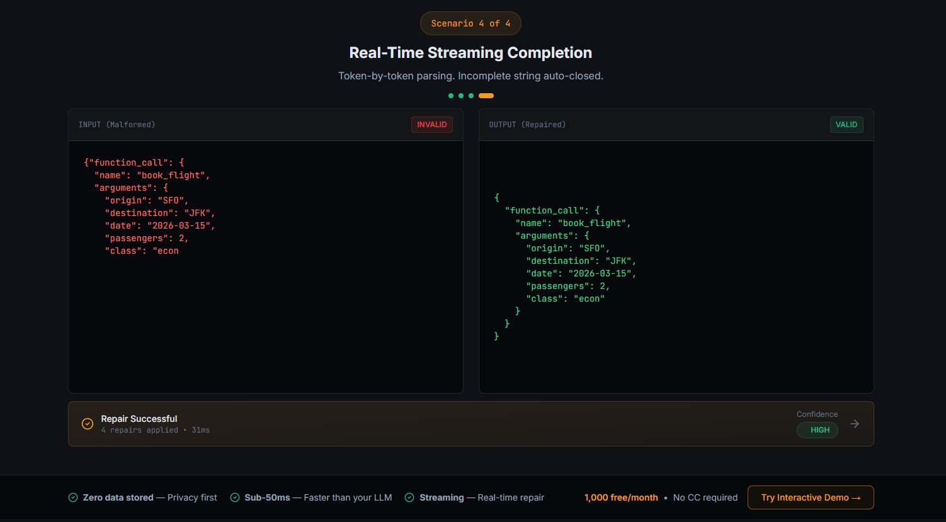Select the third scenario pagination dot
Image resolution: width=946 pixels, height=522 pixels.
coord(471,96)
